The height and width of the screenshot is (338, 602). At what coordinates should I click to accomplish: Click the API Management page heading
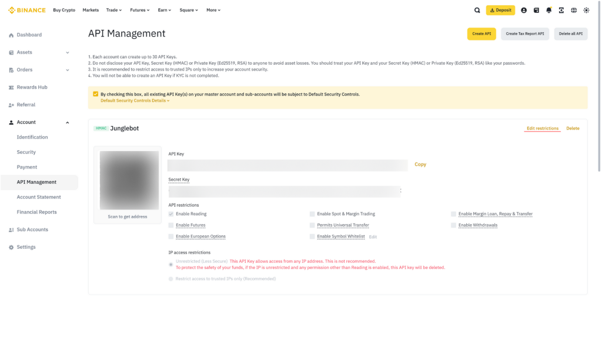coord(127,33)
